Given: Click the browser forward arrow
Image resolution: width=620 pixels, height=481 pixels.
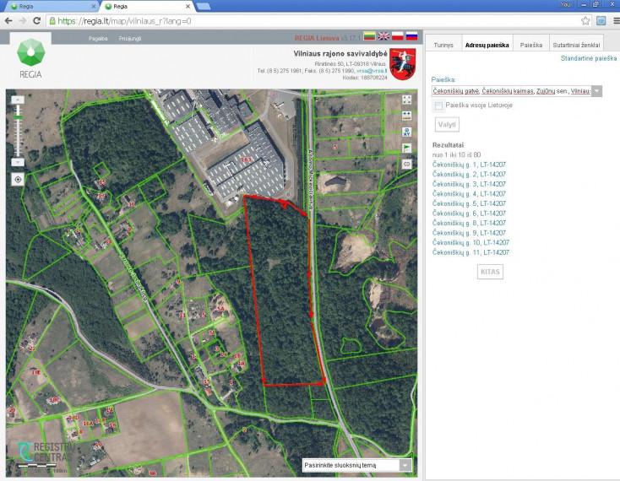Looking at the screenshot, I should [23, 20].
